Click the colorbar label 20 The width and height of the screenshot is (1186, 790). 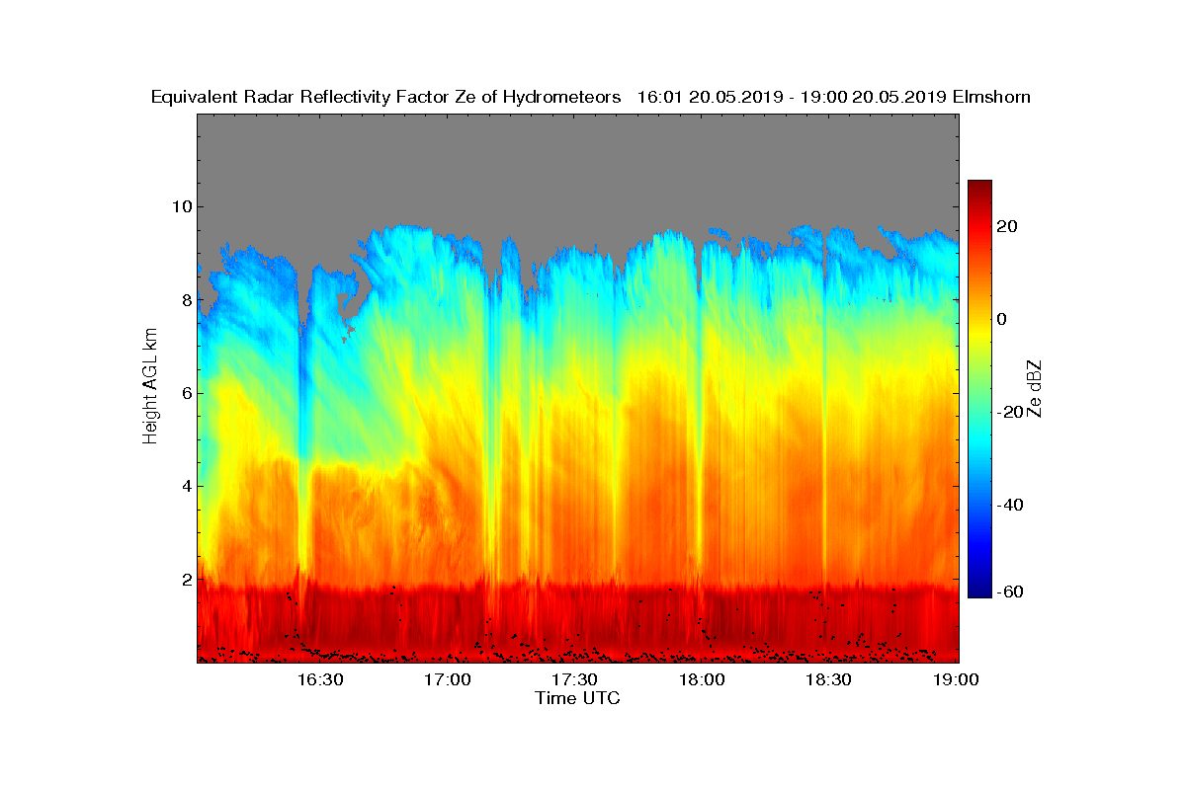[1008, 226]
